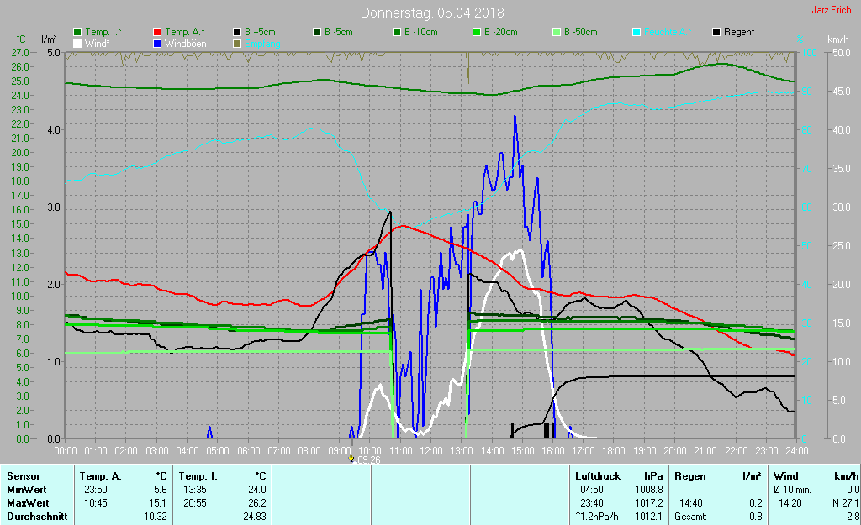861x525 pixels.
Task: Select the Temp. A. column header in table
Action: (x=99, y=475)
